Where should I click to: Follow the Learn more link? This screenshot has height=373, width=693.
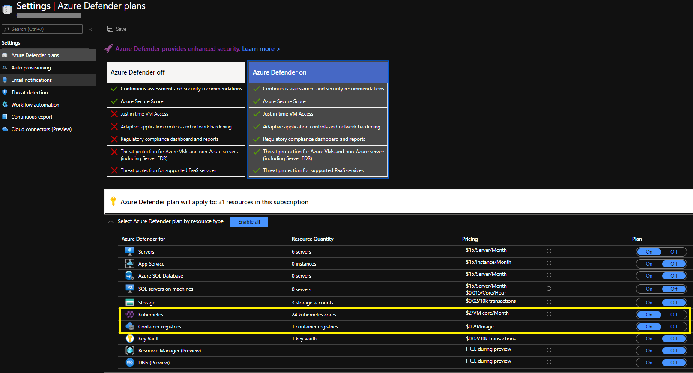click(261, 49)
